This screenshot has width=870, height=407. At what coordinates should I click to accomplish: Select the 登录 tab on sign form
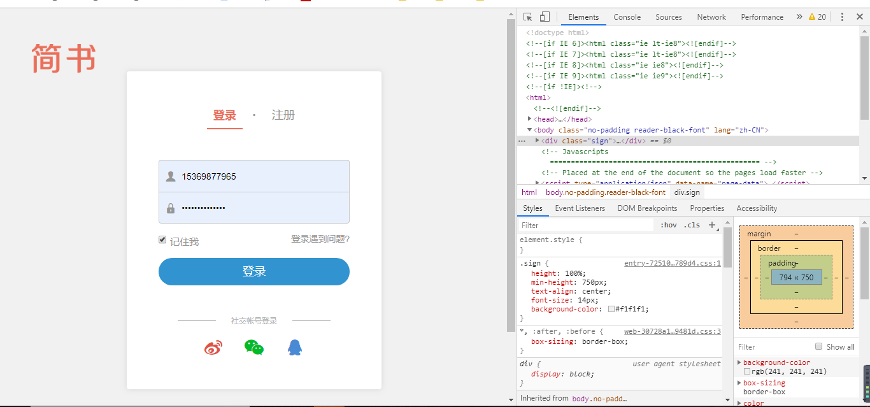pyautogui.click(x=225, y=115)
